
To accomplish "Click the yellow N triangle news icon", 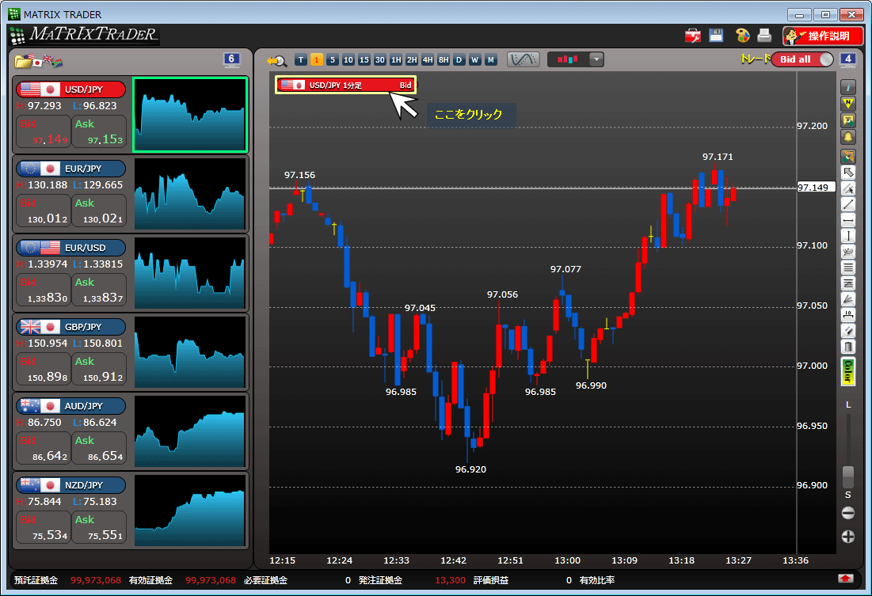I will point(847,104).
